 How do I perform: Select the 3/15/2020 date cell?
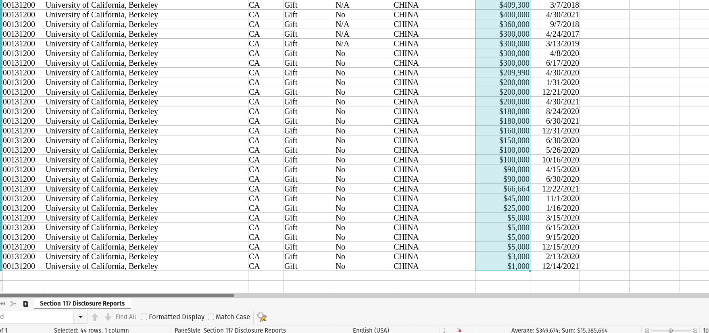555,218
